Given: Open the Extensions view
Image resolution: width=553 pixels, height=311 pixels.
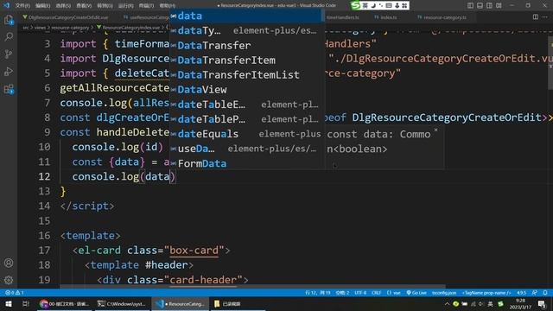Looking at the screenshot, I should (x=9, y=89).
